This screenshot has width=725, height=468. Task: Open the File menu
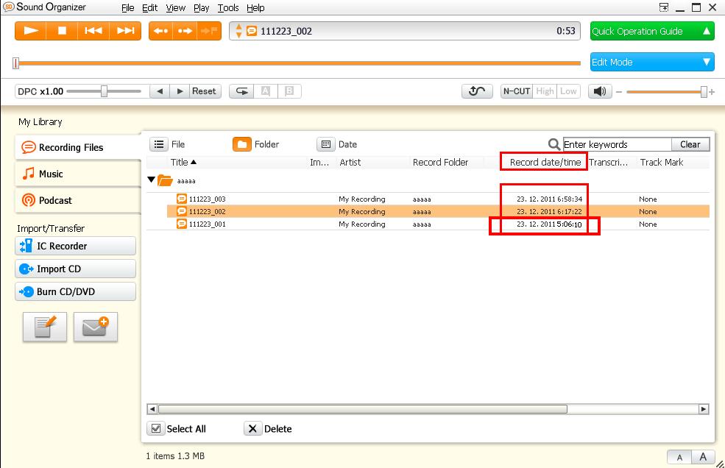tap(128, 8)
